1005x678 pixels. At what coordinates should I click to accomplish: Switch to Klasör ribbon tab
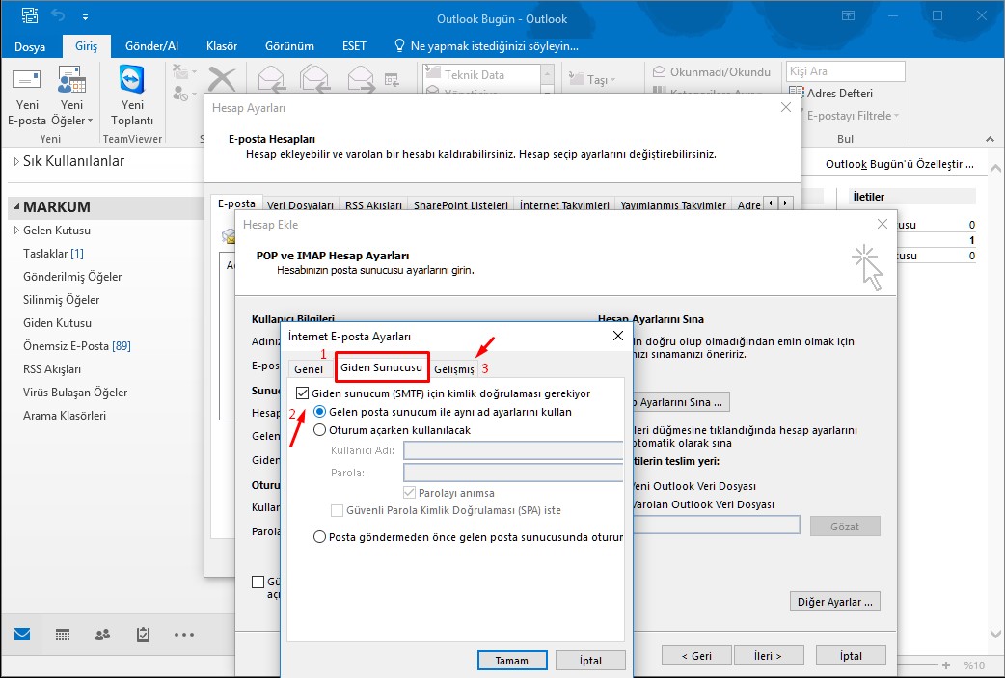pyautogui.click(x=222, y=46)
